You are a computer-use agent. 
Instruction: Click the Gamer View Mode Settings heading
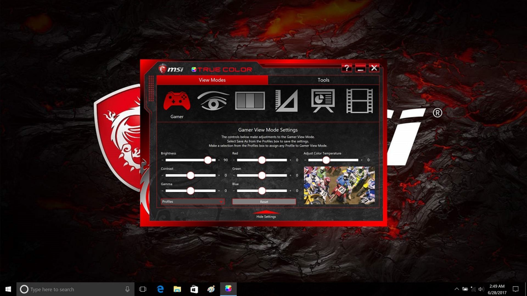(x=268, y=130)
